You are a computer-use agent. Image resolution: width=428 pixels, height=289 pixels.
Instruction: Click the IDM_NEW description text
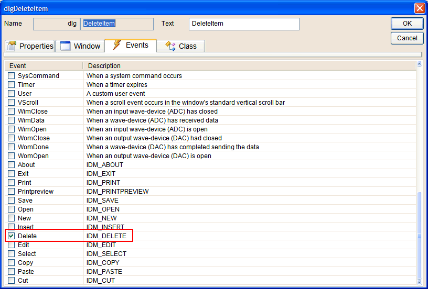[x=102, y=218]
